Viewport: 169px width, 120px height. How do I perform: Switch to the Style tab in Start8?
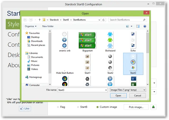point(13,24)
